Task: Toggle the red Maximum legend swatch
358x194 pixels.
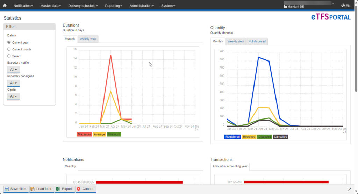Action: point(84,134)
